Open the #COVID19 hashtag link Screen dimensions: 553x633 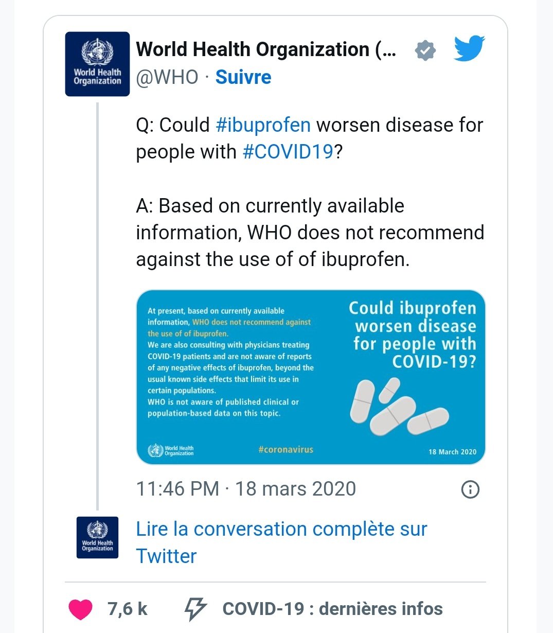tap(288, 152)
